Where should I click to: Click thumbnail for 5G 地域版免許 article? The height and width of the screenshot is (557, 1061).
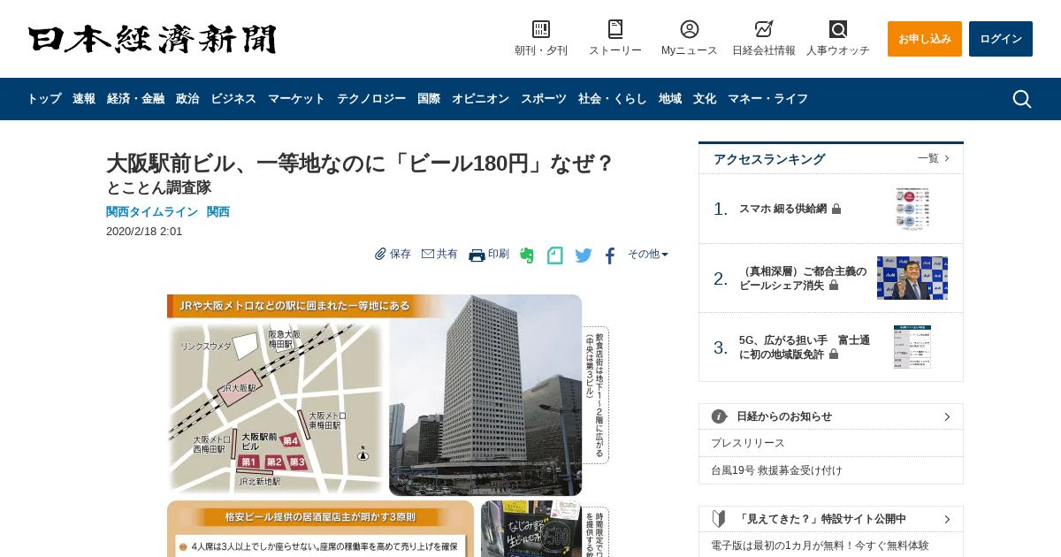912,347
